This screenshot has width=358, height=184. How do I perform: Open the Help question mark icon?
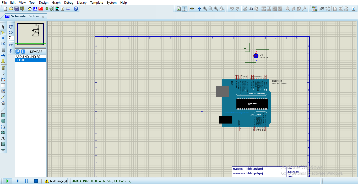pyautogui.click(x=76, y=9)
